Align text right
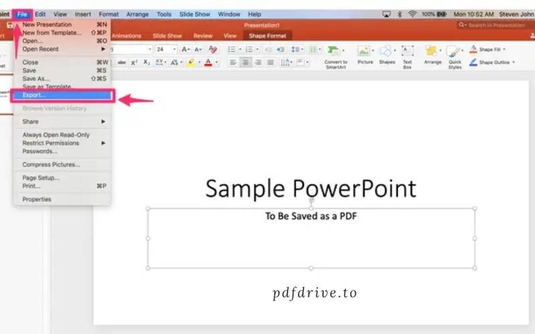Screen dimensions: 535x334 coord(258,62)
